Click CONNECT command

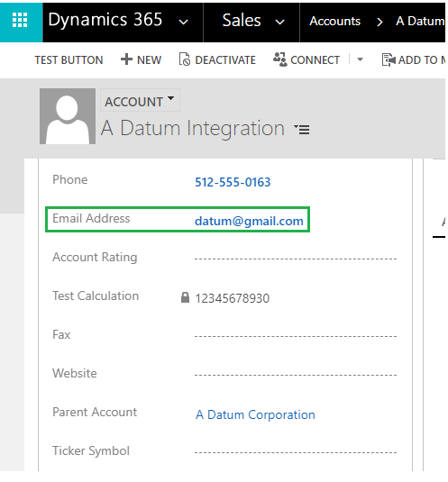pyautogui.click(x=315, y=60)
